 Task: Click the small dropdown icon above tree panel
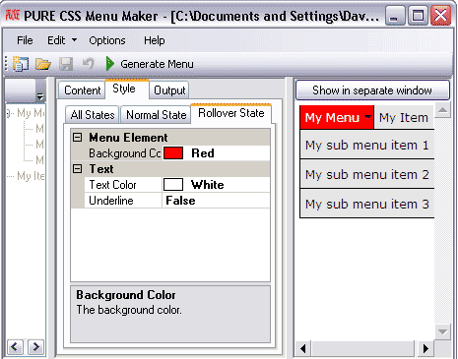(40, 97)
